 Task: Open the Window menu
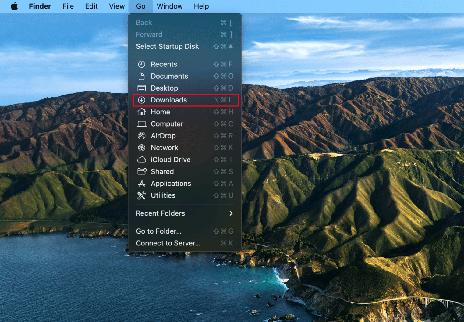click(170, 6)
